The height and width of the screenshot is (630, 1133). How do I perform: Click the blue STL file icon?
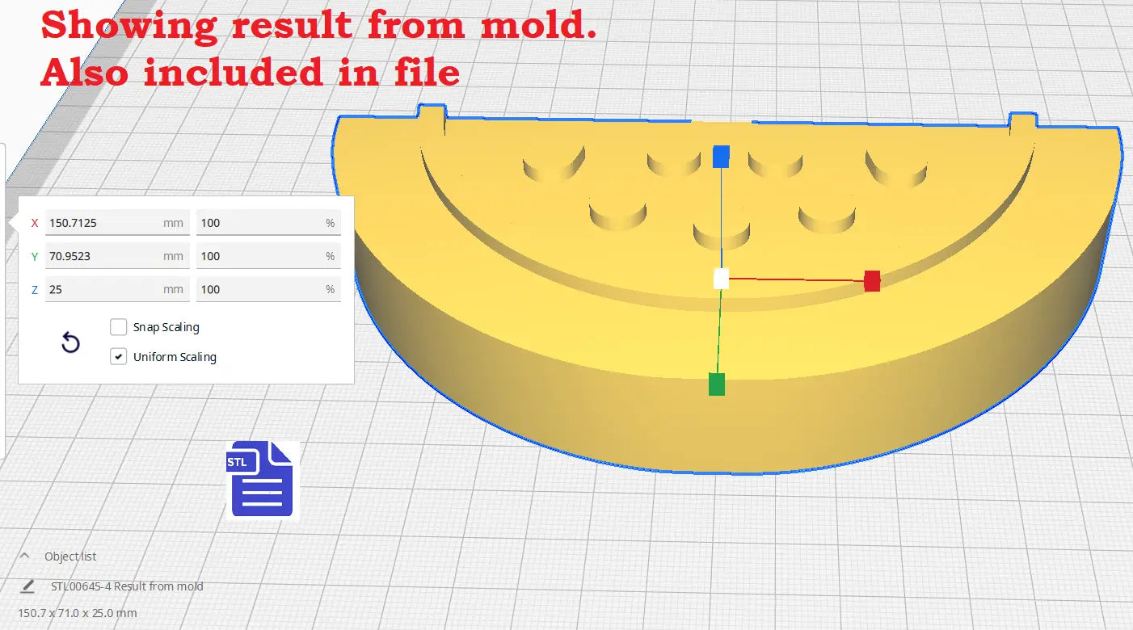point(262,479)
